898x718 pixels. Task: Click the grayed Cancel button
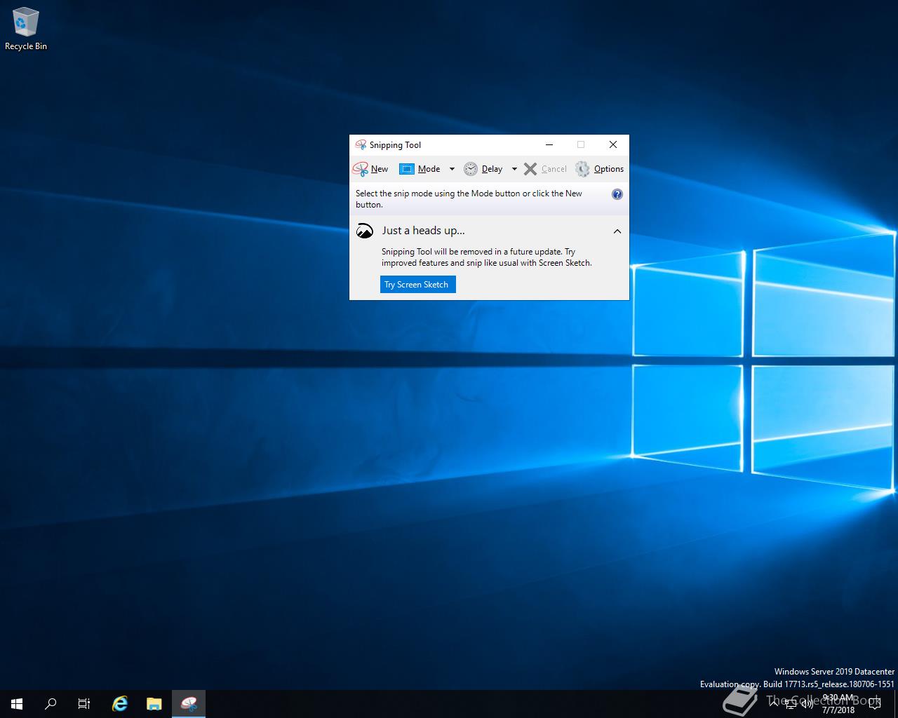pyautogui.click(x=545, y=169)
